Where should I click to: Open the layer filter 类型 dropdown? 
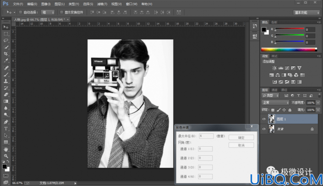pos(270,96)
